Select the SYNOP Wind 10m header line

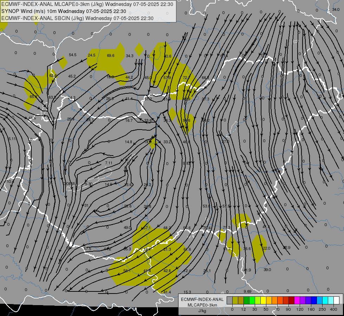tap(64, 11)
